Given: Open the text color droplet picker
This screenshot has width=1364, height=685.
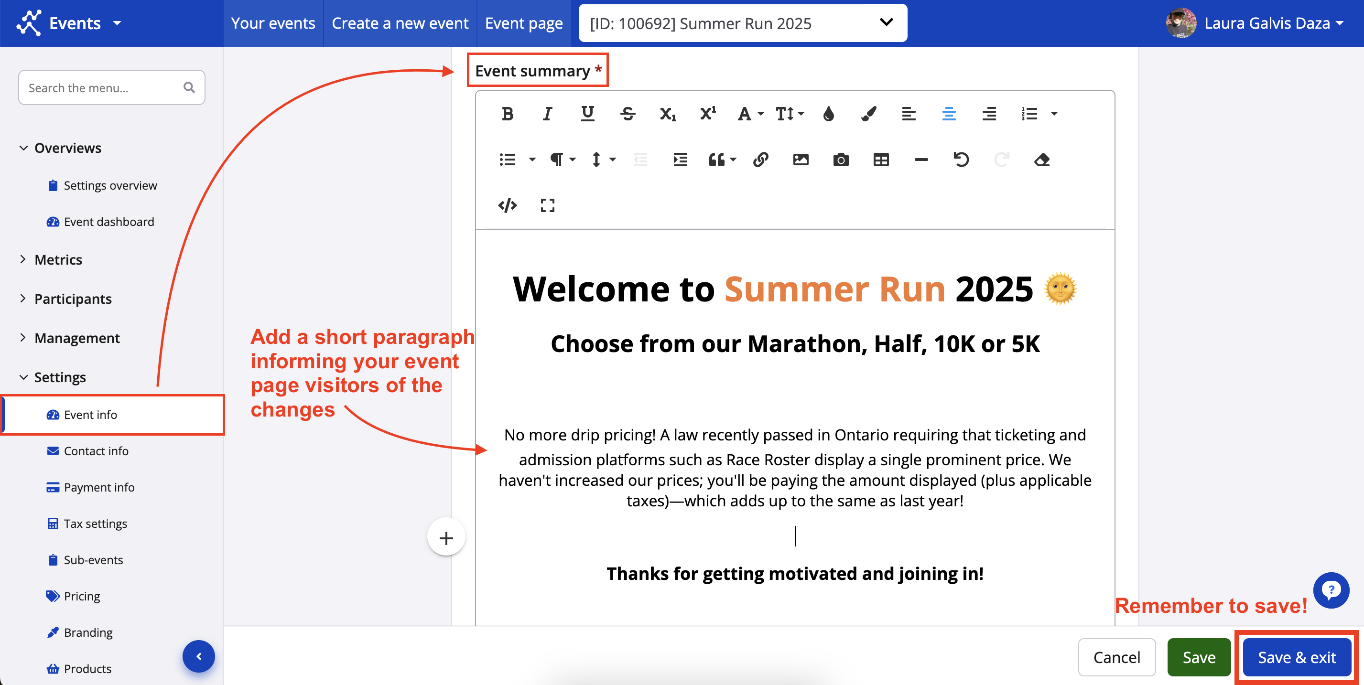Looking at the screenshot, I should 829,114.
